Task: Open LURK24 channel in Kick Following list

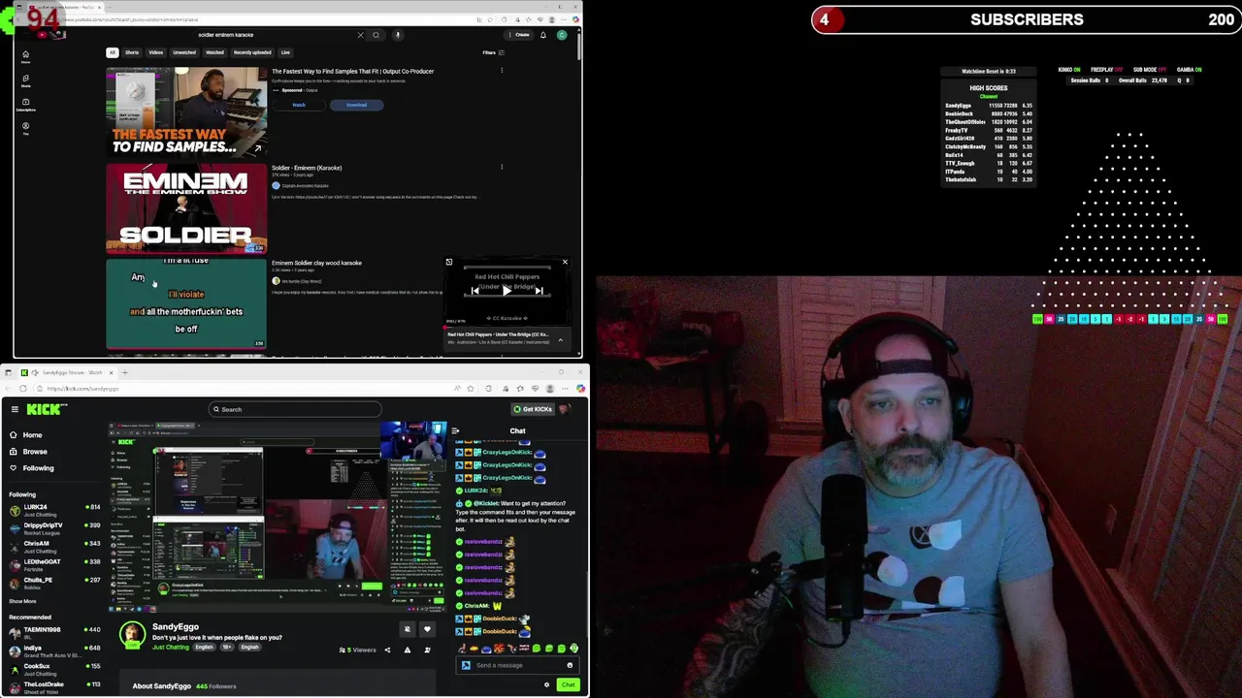Action: click(x=54, y=510)
